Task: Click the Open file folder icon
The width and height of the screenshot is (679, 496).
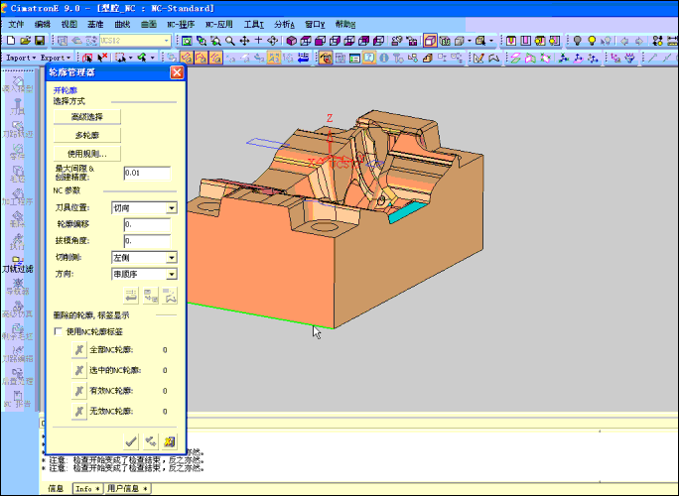Action: [x=26, y=41]
